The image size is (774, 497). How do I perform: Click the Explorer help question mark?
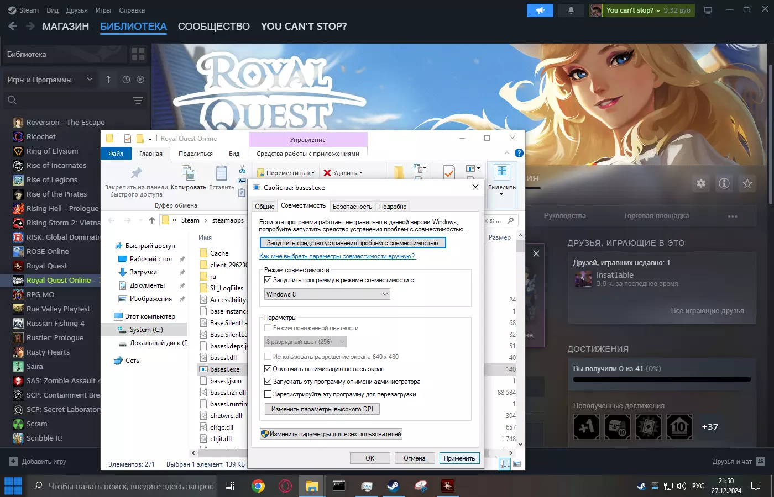click(x=519, y=153)
